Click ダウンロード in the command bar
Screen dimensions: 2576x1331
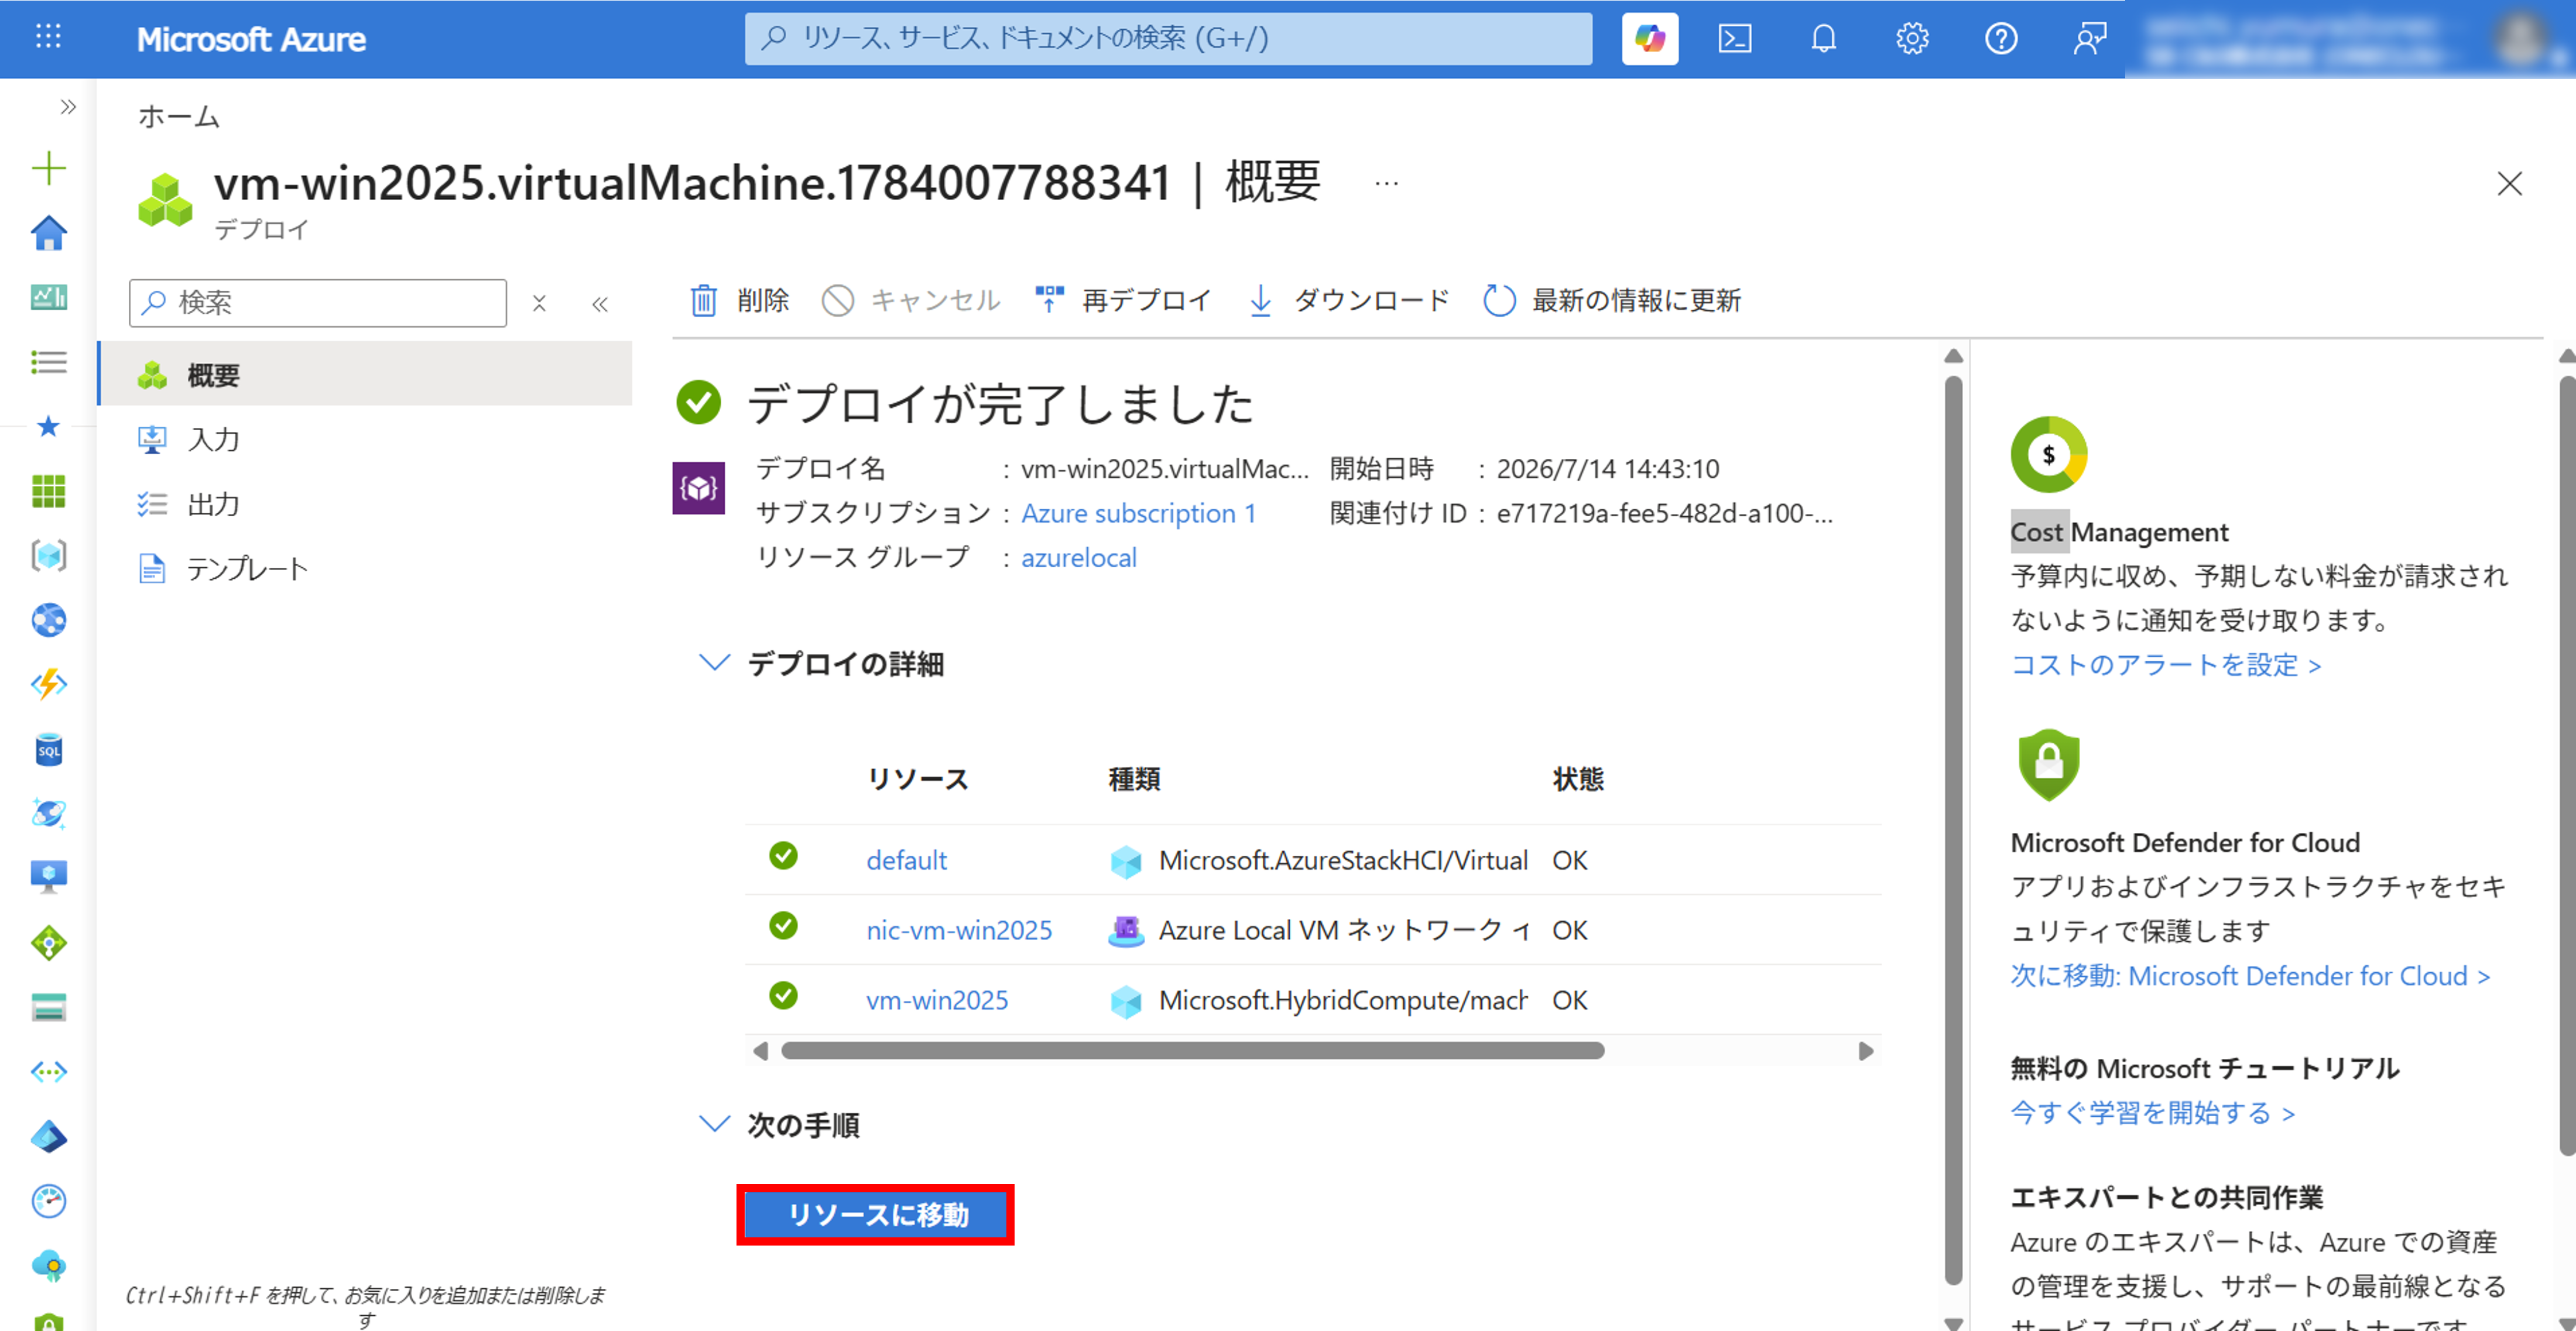click(x=1349, y=300)
